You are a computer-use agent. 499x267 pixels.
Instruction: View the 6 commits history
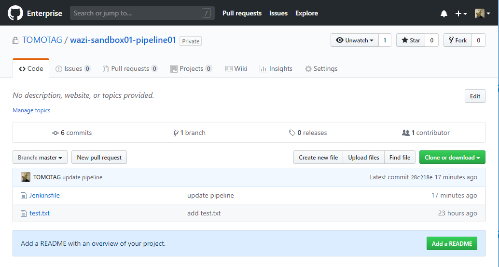(x=72, y=133)
